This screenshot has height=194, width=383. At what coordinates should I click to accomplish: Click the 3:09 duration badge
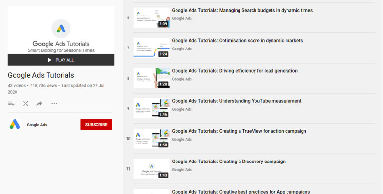click(163, 24)
